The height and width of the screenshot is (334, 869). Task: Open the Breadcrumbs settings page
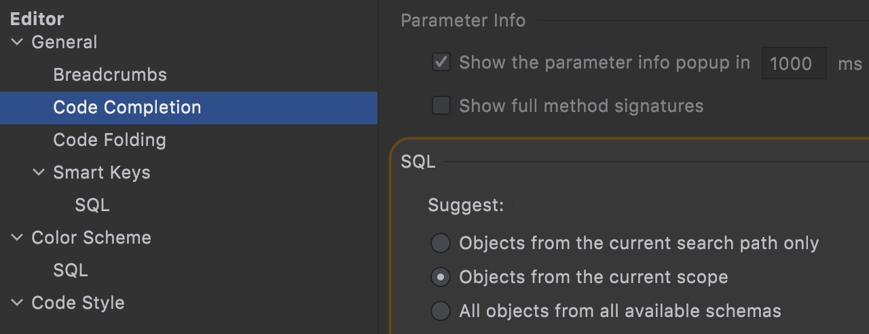click(x=110, y=75)
